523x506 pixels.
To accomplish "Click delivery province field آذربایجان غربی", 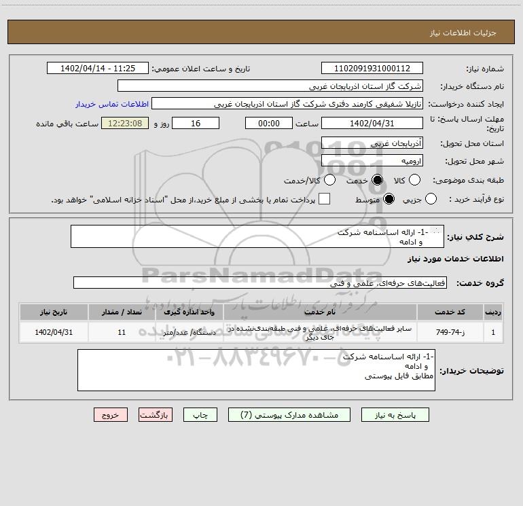I will (372, 143).
